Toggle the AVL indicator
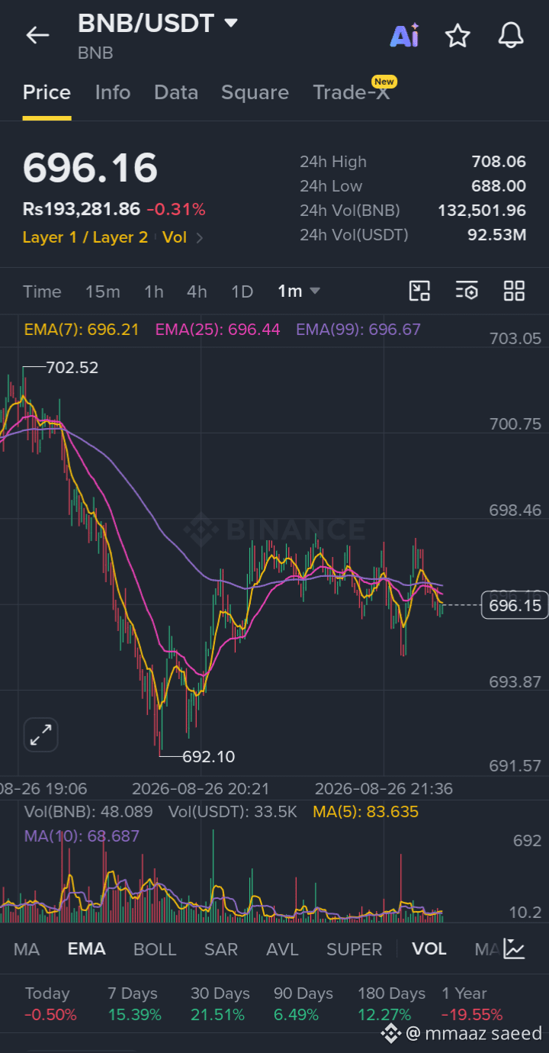 [x=282, y=949]
